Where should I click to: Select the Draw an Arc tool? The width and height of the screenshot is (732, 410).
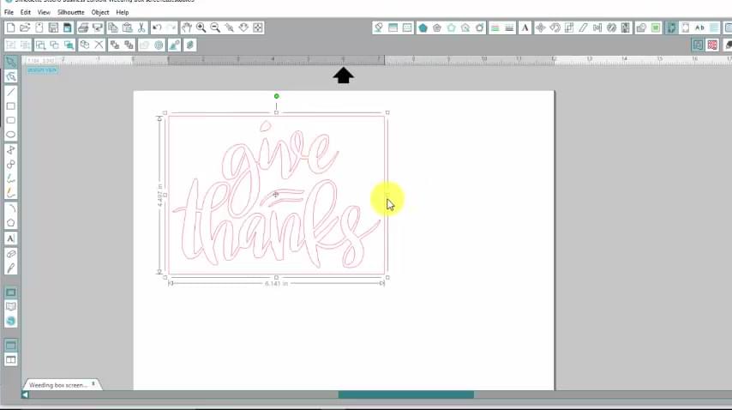click(11, 208)
